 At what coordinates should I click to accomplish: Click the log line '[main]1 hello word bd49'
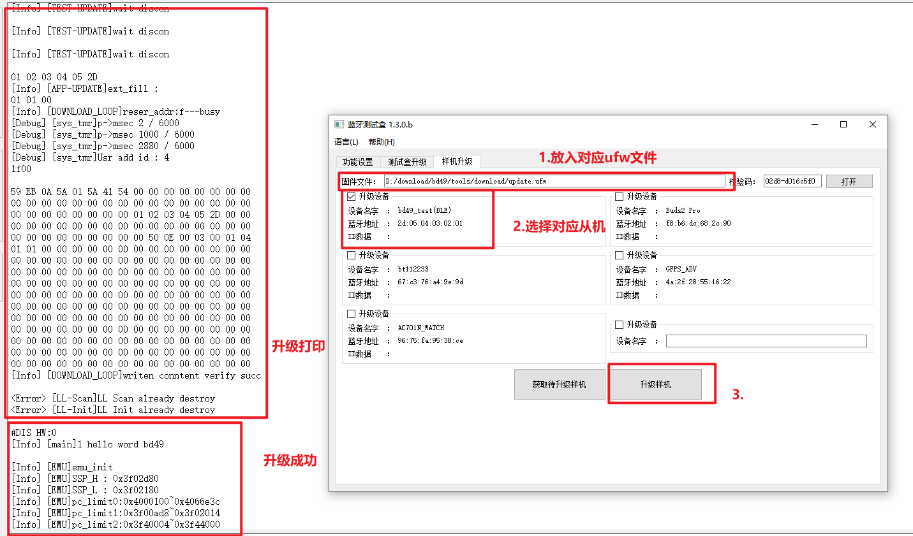(87, 444)
